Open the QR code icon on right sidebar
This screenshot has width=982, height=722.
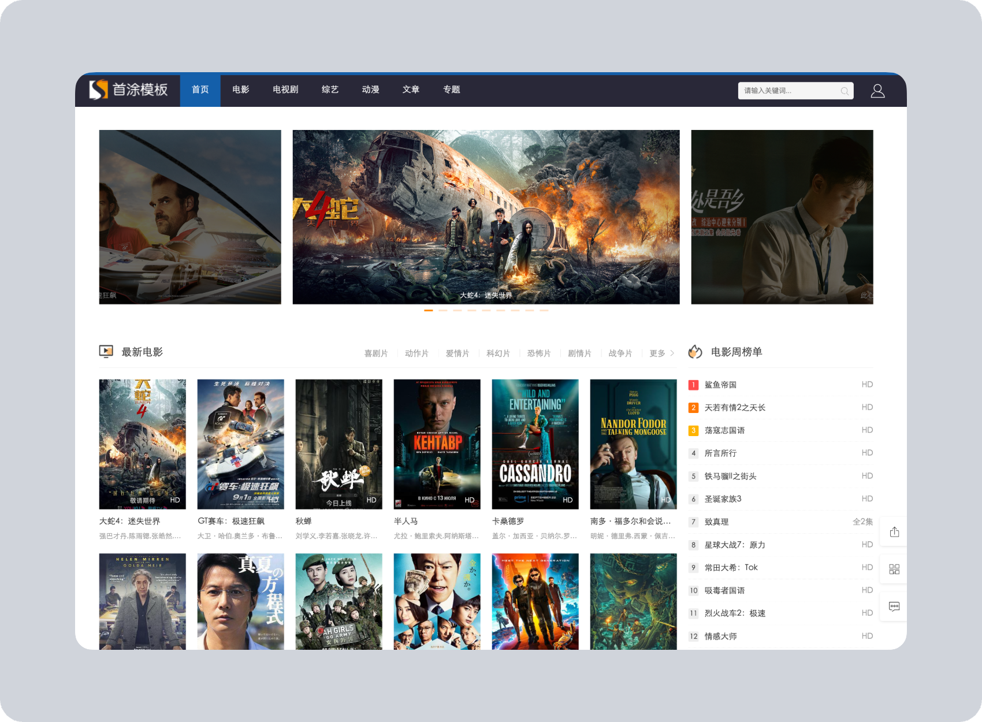click(894, 569)
